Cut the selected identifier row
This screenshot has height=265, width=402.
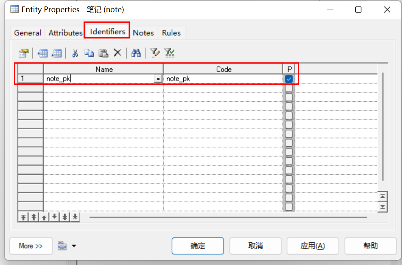click(x=75, y=53)
